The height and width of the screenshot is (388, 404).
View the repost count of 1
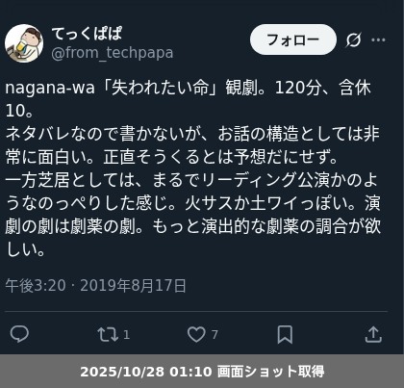(126, 335)
